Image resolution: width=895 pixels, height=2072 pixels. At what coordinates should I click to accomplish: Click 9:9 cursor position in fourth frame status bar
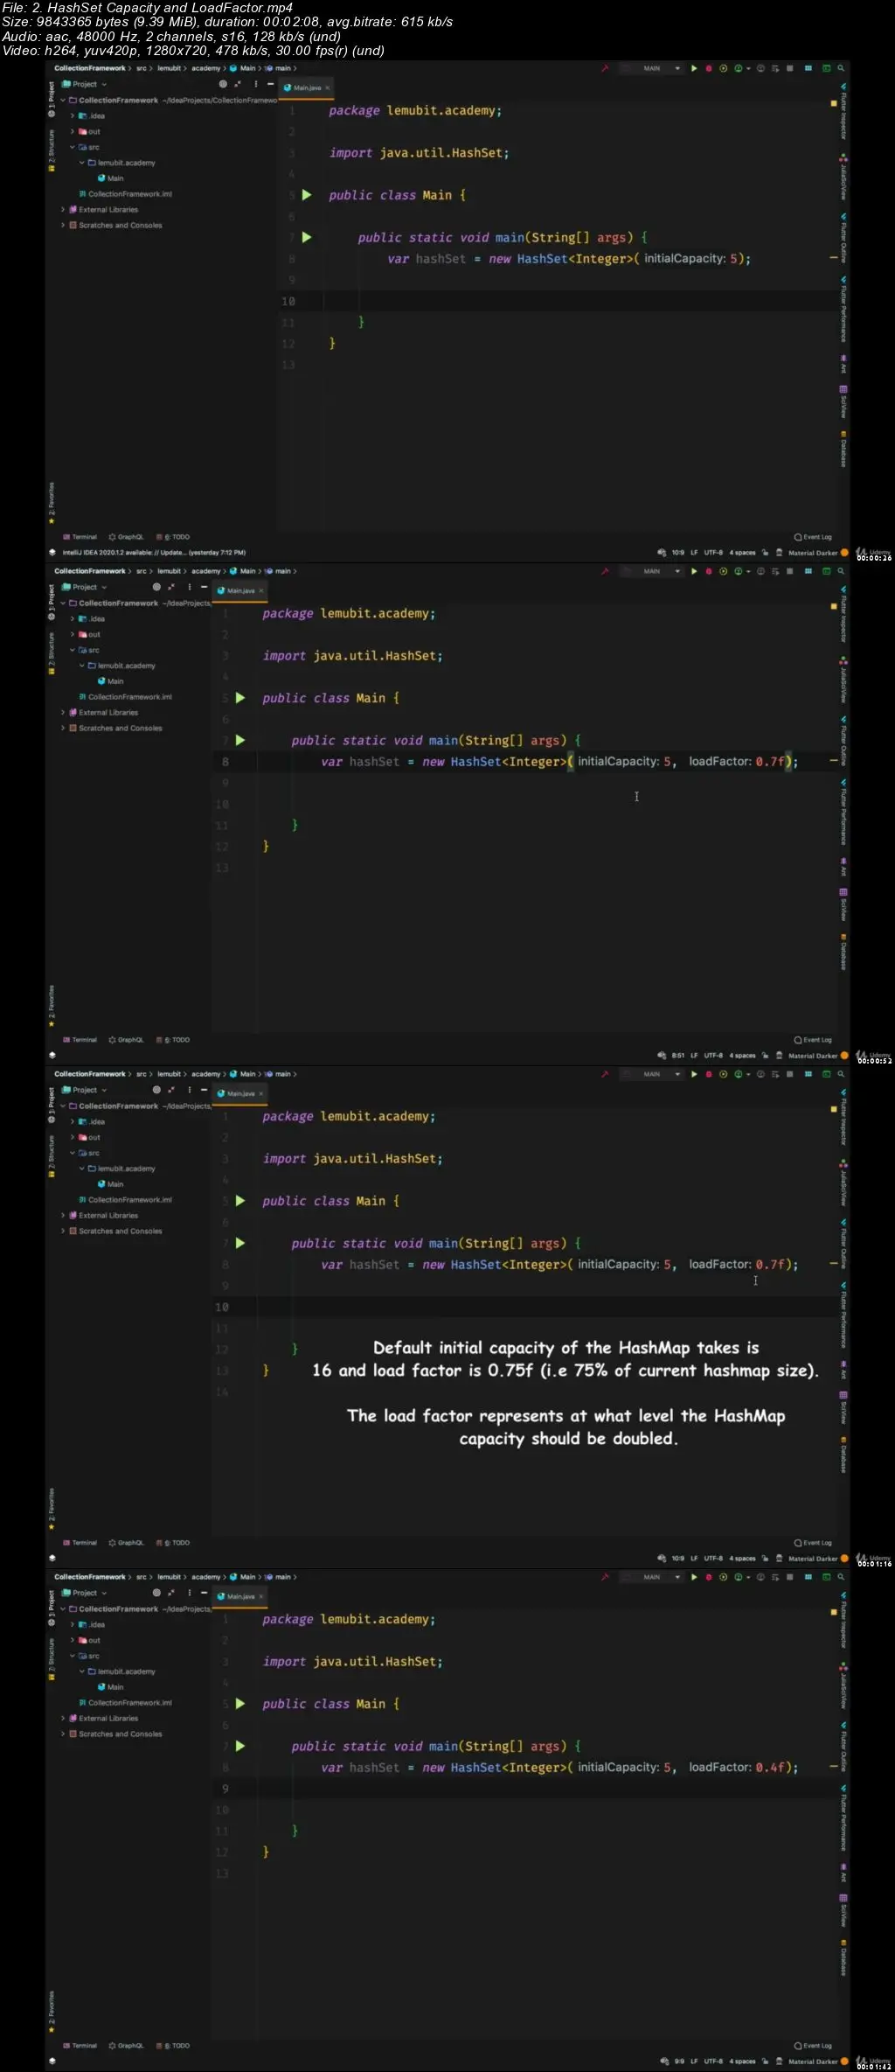[679, 2062]
